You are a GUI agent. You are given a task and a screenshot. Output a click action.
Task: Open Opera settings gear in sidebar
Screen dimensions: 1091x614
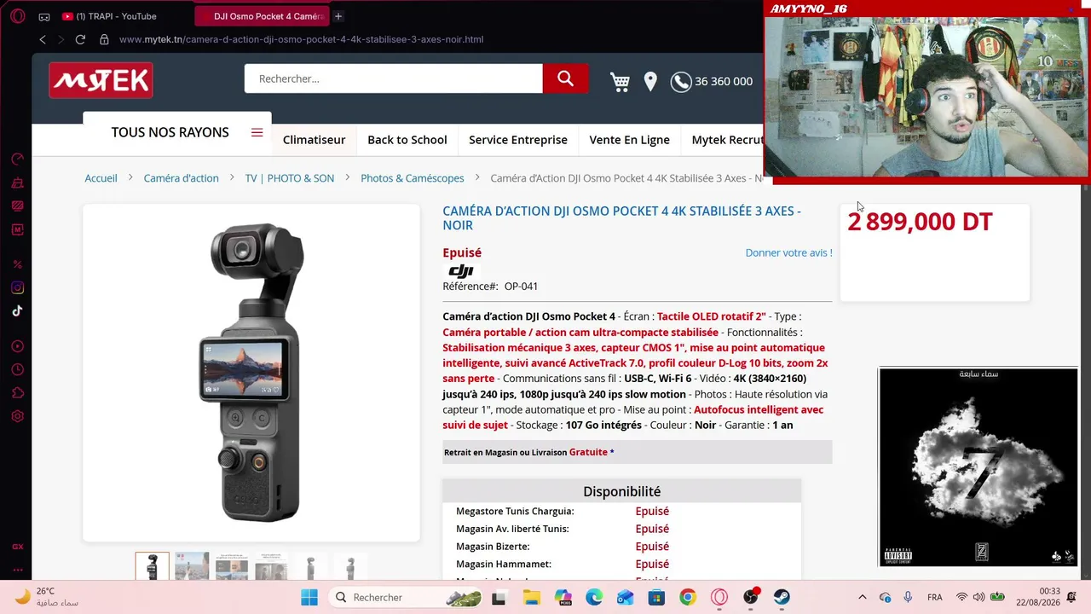point(17,417)
